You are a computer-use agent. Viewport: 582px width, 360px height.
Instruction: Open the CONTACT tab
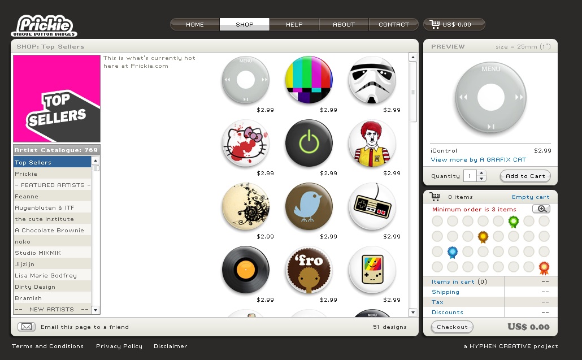click(x=393, y=24)
